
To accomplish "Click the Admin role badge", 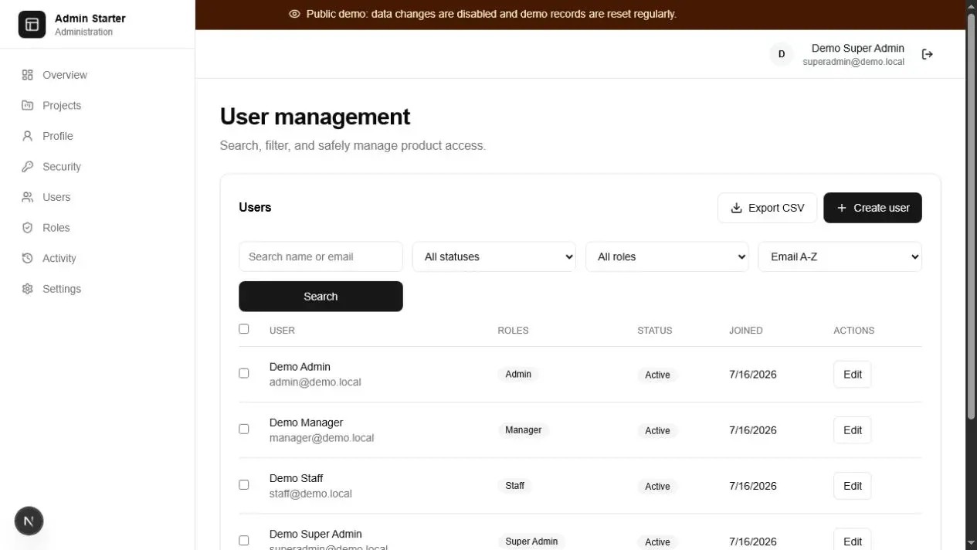I will tap(518, 374).
